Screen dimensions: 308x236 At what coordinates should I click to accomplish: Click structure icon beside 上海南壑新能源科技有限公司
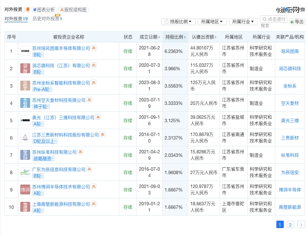[x=93, y=204]
